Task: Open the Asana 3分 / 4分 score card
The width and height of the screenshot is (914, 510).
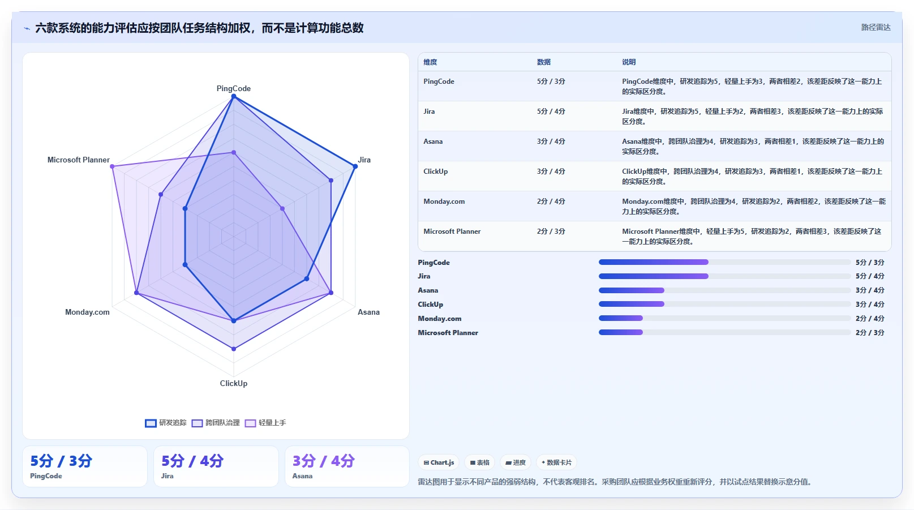Action: coord(347,466)
